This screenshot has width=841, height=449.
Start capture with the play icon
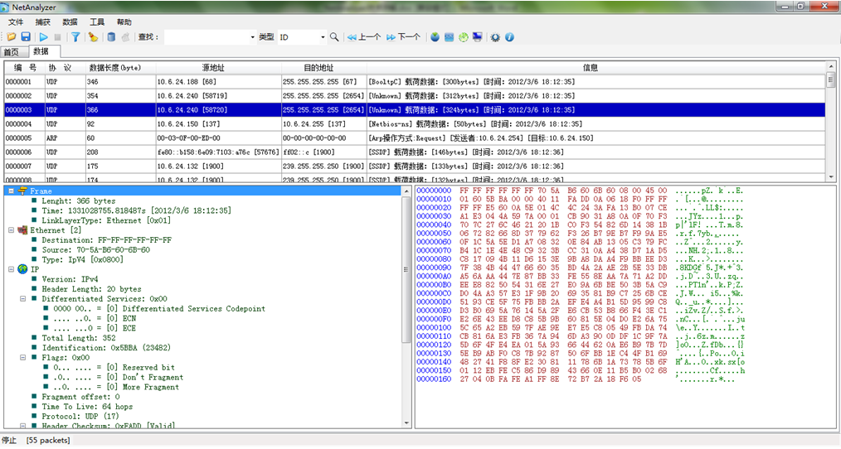click(43, 37)
